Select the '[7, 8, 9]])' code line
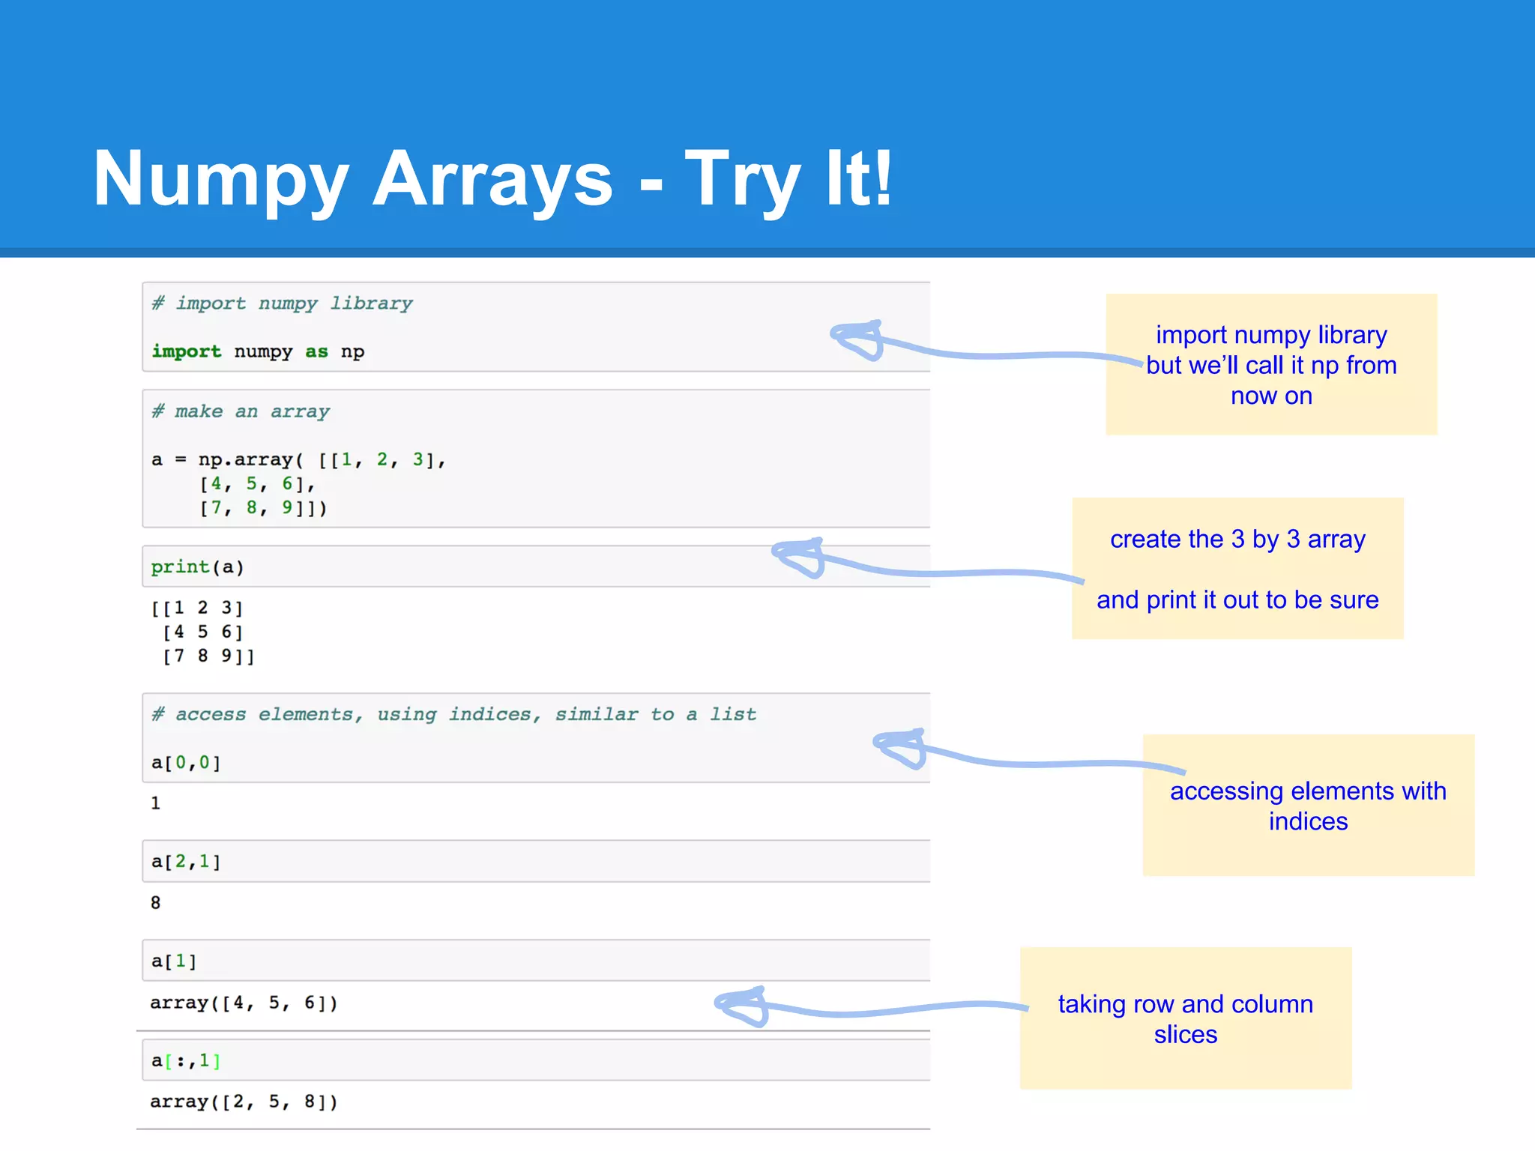The width and height of the screenshot is (1535, 1151). pos(263,508)
